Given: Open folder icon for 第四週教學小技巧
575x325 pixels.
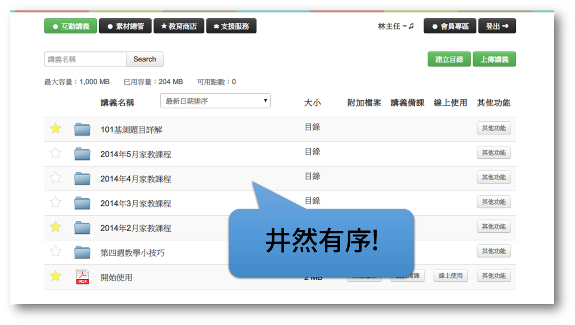Looking at the screenshot, I should (82, 252).
